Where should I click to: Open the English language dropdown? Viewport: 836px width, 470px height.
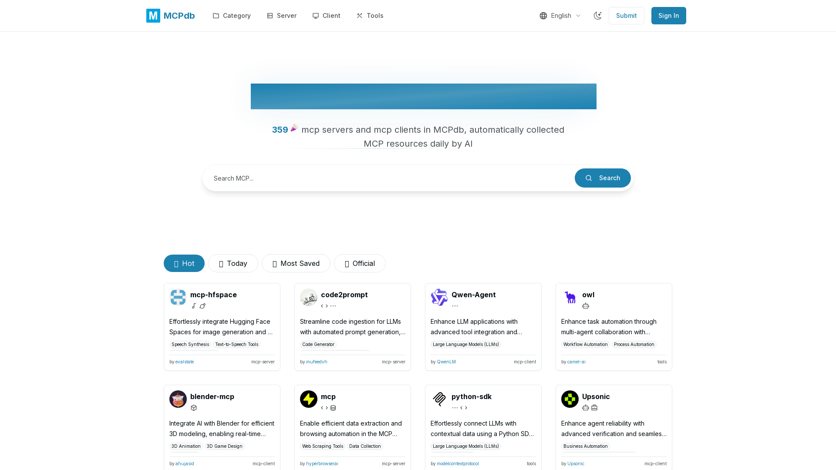point(560,16)
